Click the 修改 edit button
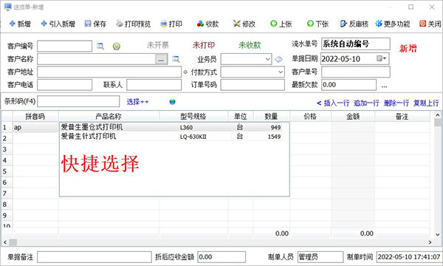This screenshot has height=266, width=443. click(x=244, y=24)
